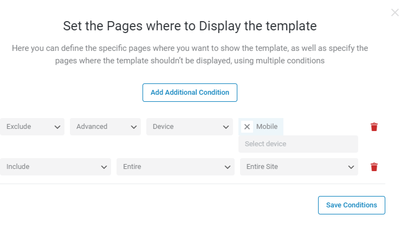Click the chevron arrow on the Entire Site field

[x=351, y=167]
